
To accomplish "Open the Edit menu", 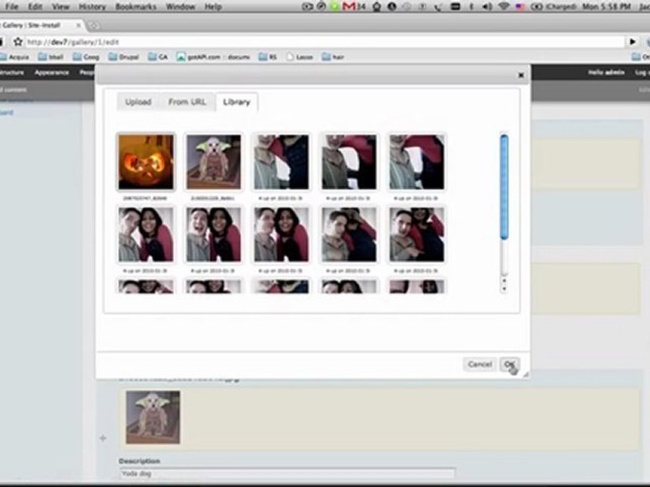I will click(35, 7).
